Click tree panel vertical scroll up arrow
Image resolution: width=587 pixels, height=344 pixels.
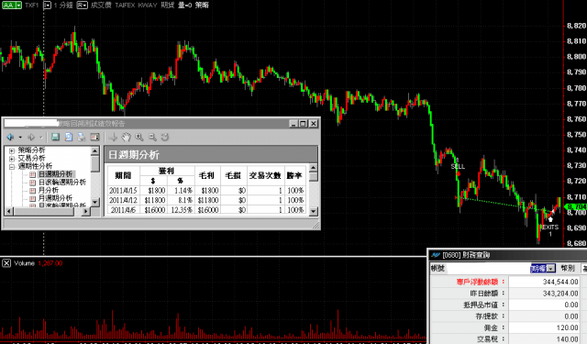coord(95,150)
